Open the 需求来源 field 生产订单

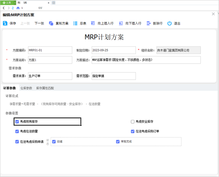tap(50, 76)
